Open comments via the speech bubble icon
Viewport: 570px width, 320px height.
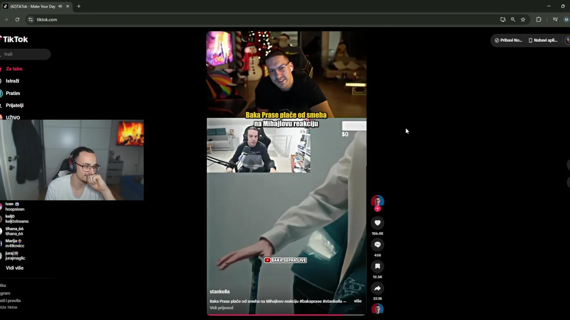click(377, 244)
